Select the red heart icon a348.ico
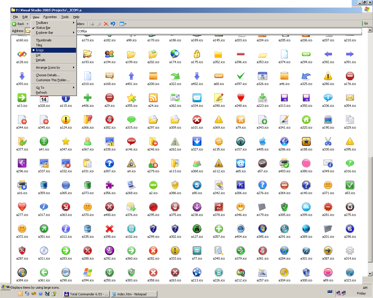This screenshot has height=298, width=373. click(241, 97)
